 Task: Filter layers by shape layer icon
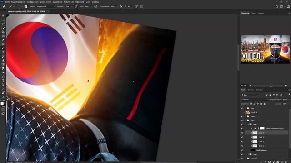[x=277, y=95]
